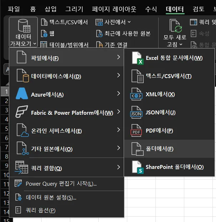Open the 데이터 가져오기 dropdown button
216x222 pixels.
pyautogui.click(x=24, y=33)
